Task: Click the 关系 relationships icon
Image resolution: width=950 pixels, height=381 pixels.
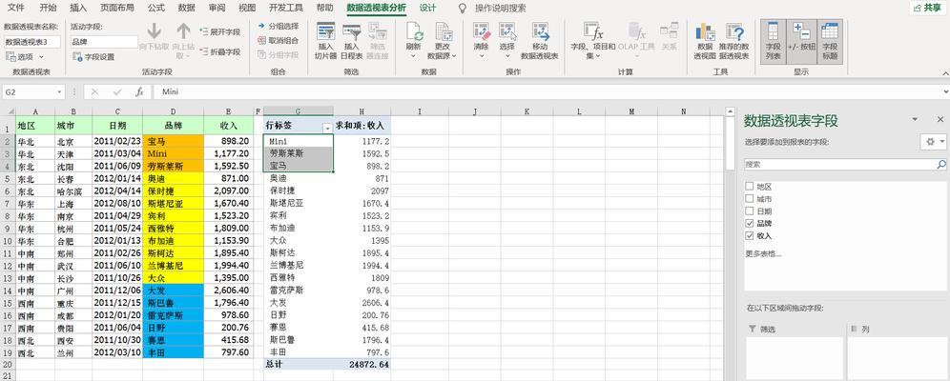Action: pos(669,30)
